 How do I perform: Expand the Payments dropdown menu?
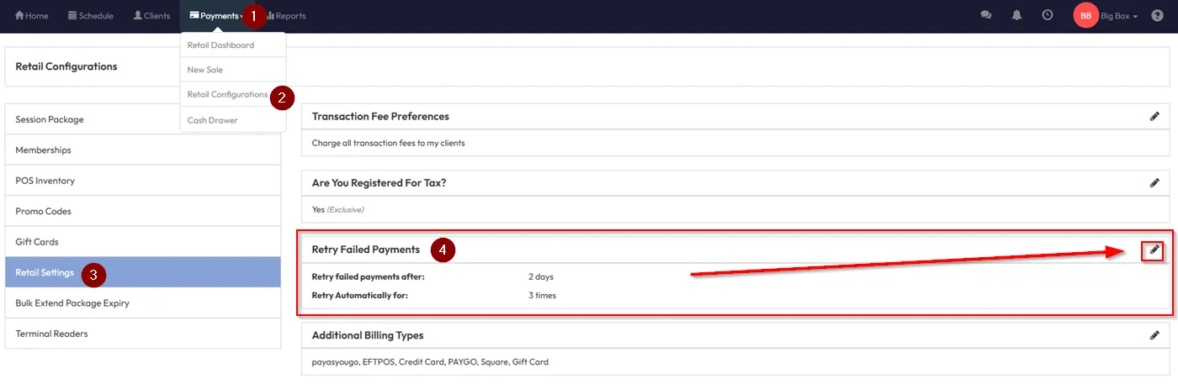[x=216, y=16]
